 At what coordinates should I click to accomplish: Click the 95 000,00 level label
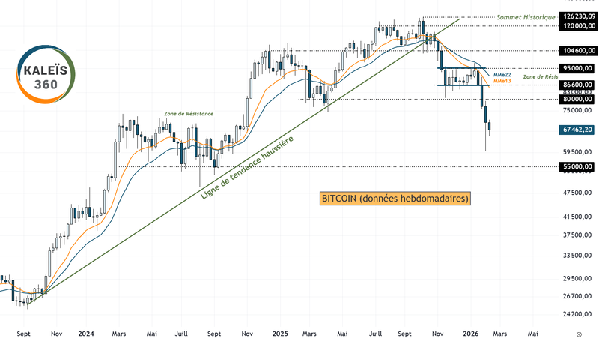pyautogui.click(x=577, y=68)
